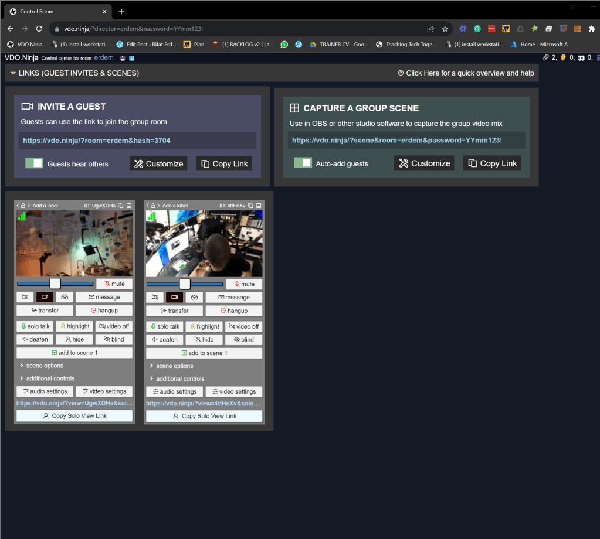Click the save icon next to room name erdem
This screenshot has height=539, width=600.
click(x=123, y=58)
